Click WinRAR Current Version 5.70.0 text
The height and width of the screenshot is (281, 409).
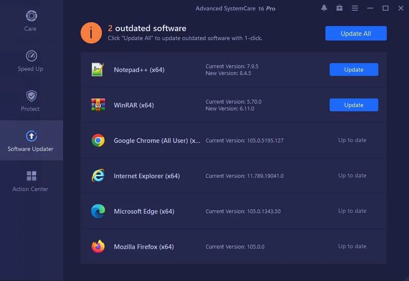(233, 102)
